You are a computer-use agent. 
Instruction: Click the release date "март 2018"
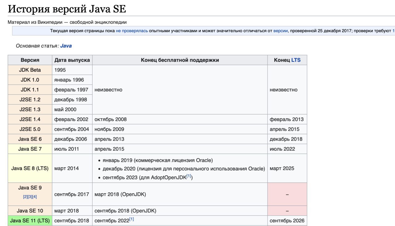point(66,211)
